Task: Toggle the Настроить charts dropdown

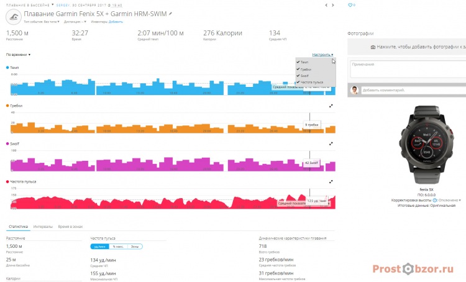Action: coord(322,55)
